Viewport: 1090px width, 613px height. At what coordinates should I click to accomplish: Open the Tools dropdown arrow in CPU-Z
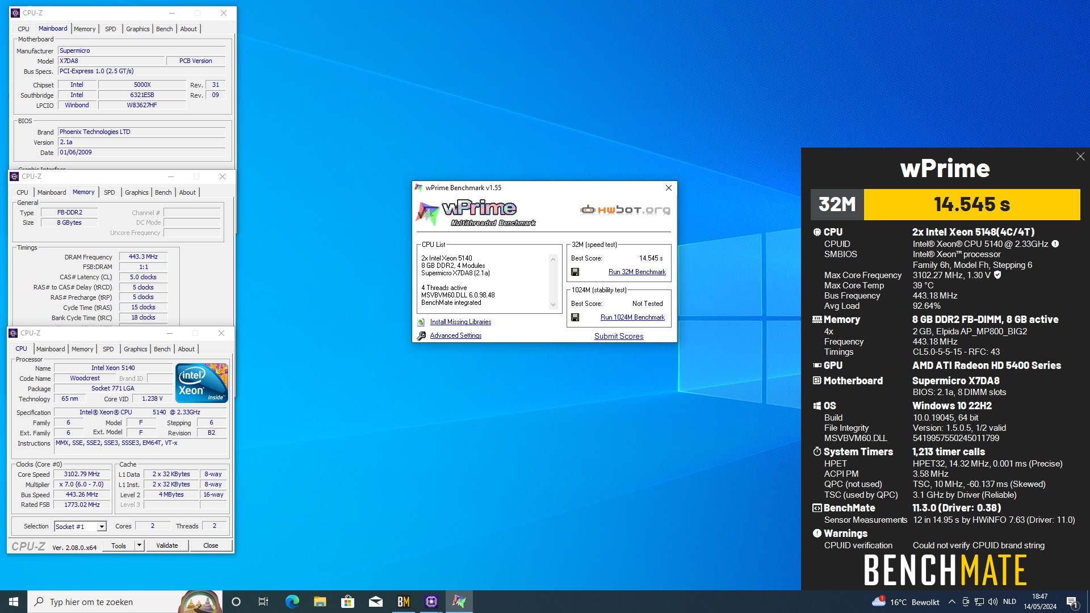[139, 545]
